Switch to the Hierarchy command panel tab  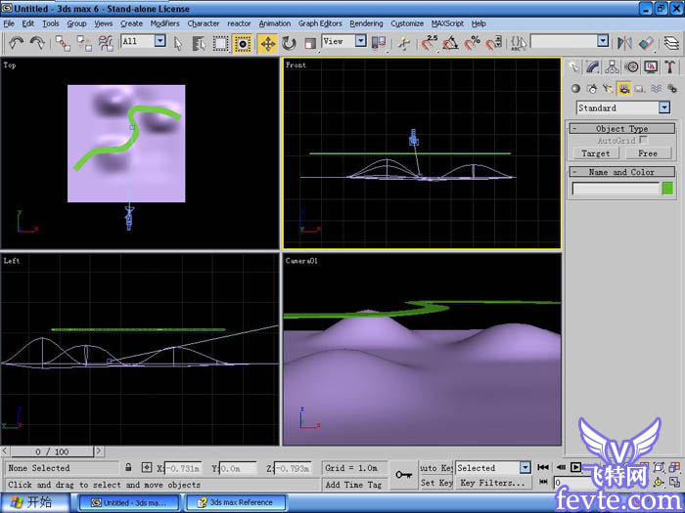612,66
